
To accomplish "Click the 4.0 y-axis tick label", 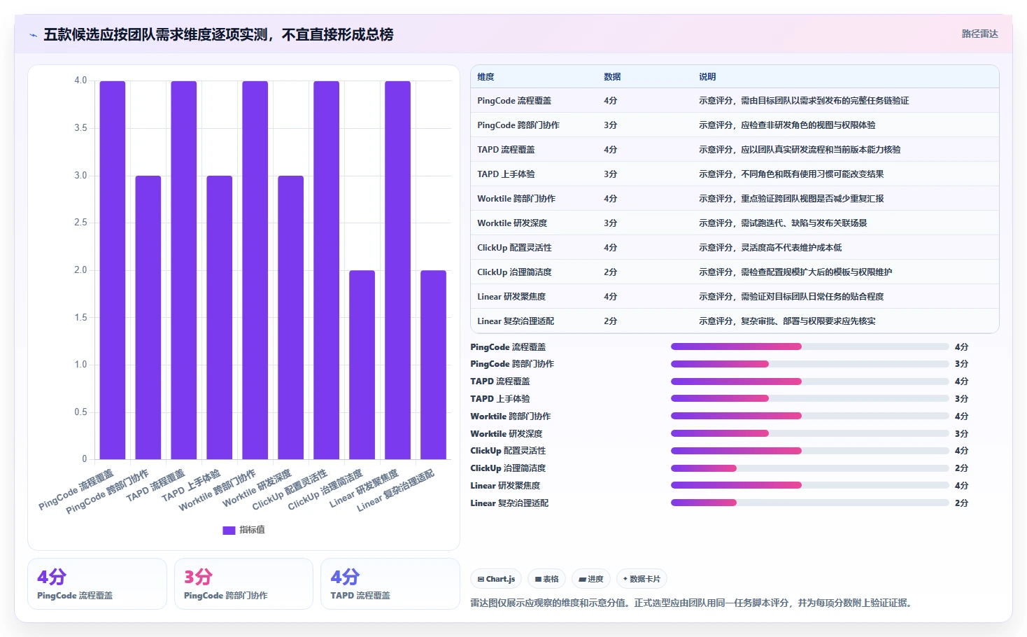I will (x=80, y=80).
